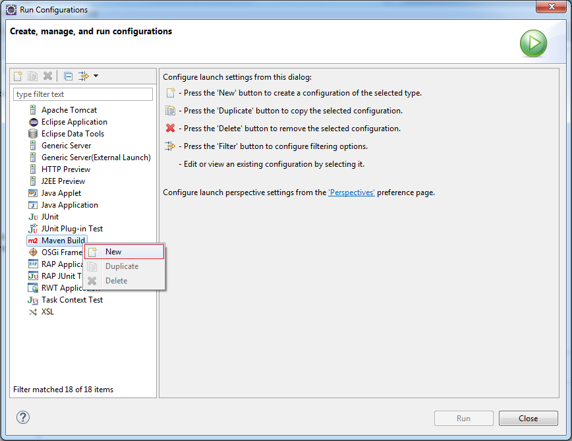Viewport: 572px width, 441px height.
Task: Open the filter options dropdown arrow
Action: 96,76
